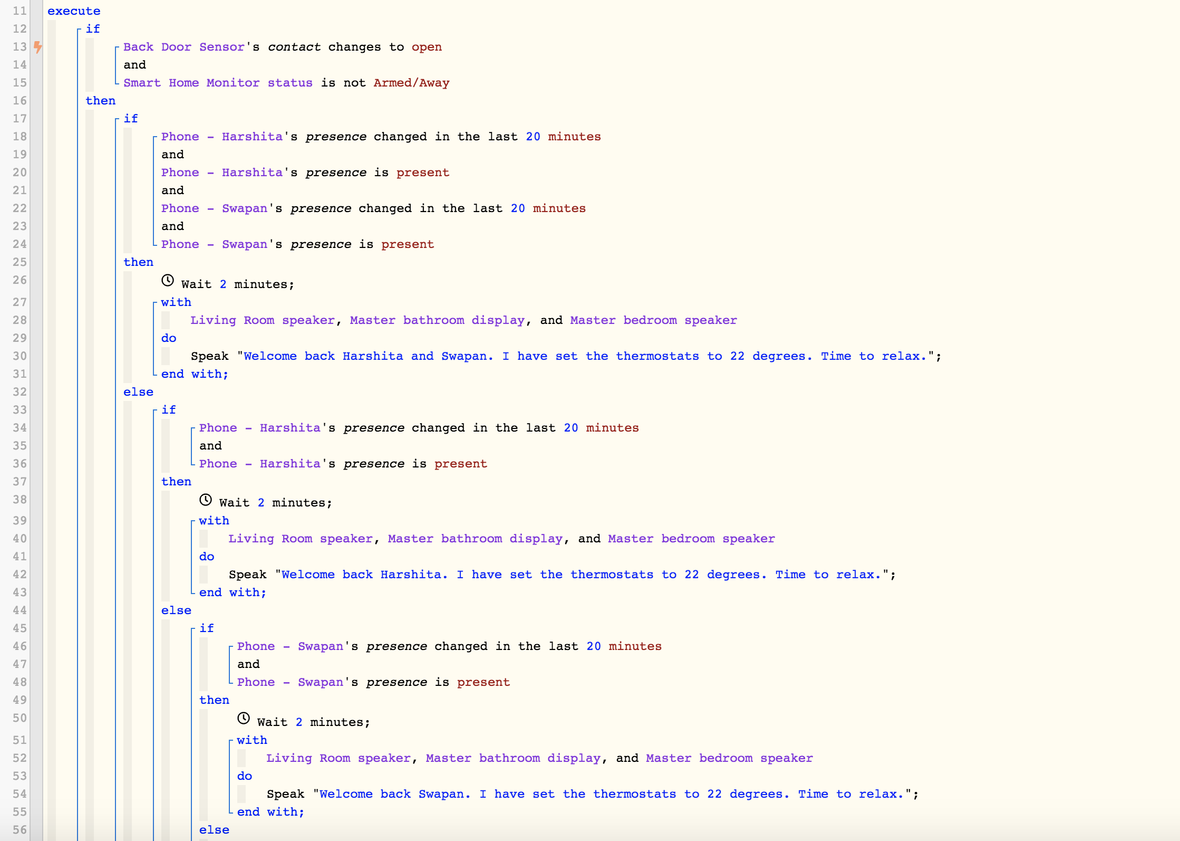
Task: Select the 'if' statement on line 12
Action: tap(93, 29)
